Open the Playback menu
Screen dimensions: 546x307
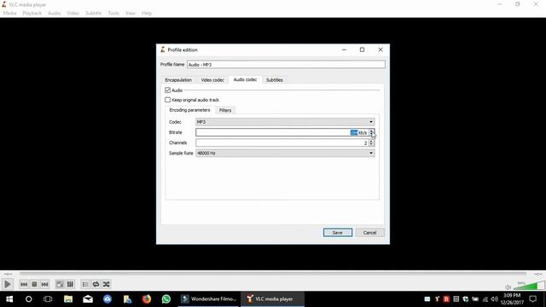[32, 14]
